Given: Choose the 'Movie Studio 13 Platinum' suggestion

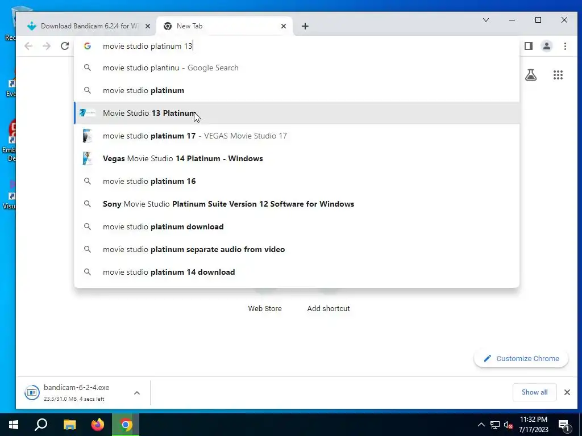Looking at the screenshot, I should coord(297,113).
